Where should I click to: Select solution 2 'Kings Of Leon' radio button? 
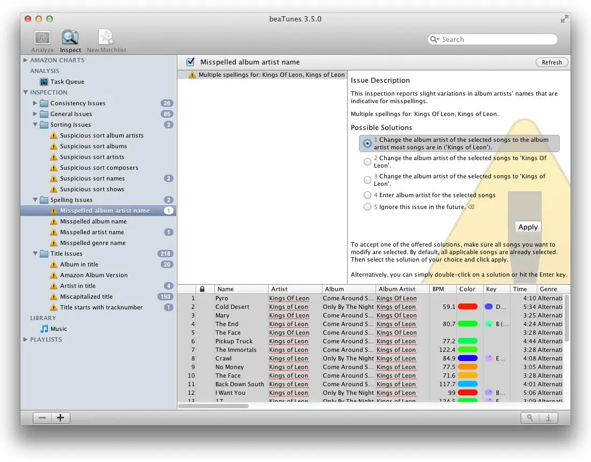(x=367, y=162)
